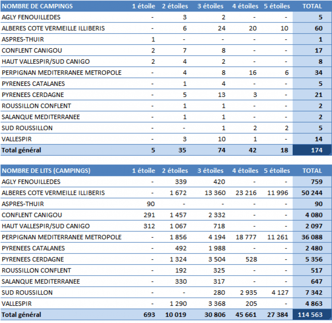Select the cell showing 18 777 beds
Viewport: 332px width, 323px height.
point(246,237)
